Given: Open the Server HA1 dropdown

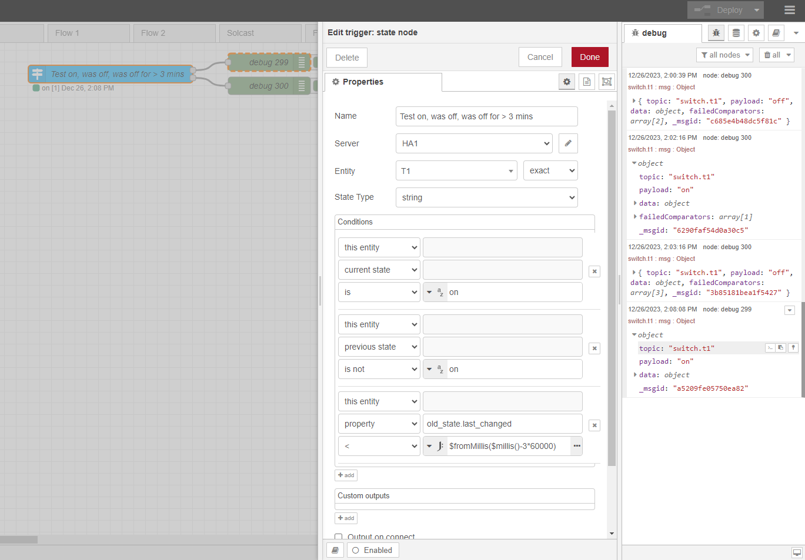Looking at the screenshot, I should (x=474, y=143).
